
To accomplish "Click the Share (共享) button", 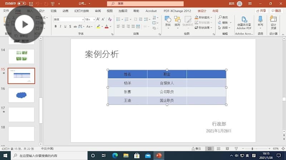I will click(261, 11).
